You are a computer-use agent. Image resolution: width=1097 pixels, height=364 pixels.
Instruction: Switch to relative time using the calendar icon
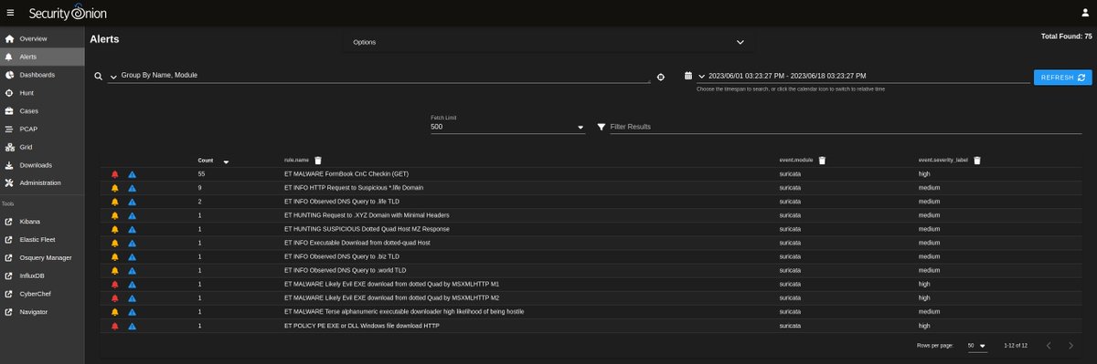click(687, 76)
